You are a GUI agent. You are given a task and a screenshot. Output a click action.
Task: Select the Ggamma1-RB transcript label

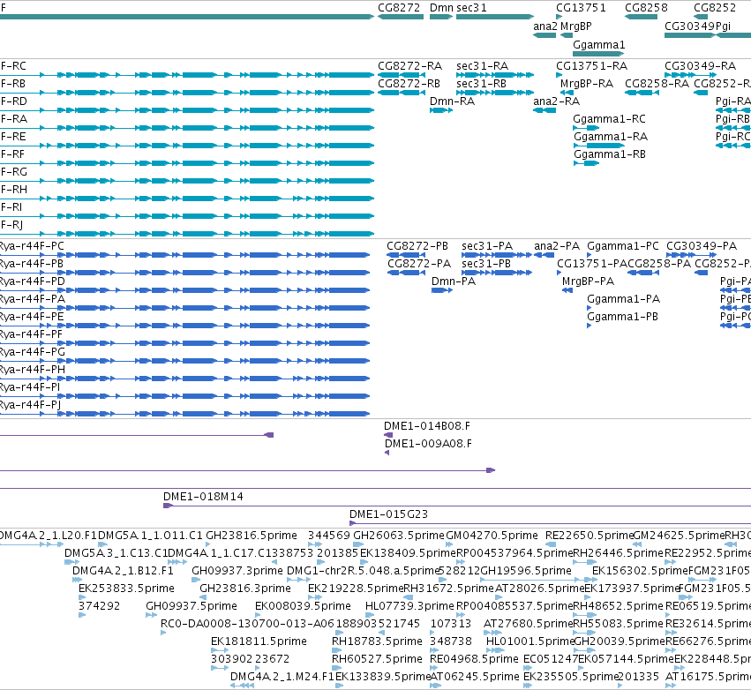click(610, 154)
